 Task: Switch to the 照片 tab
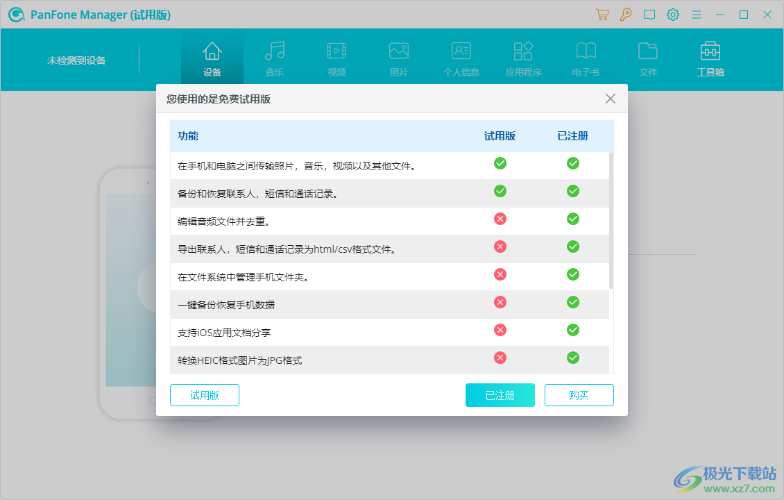click(x=399, y=59)
